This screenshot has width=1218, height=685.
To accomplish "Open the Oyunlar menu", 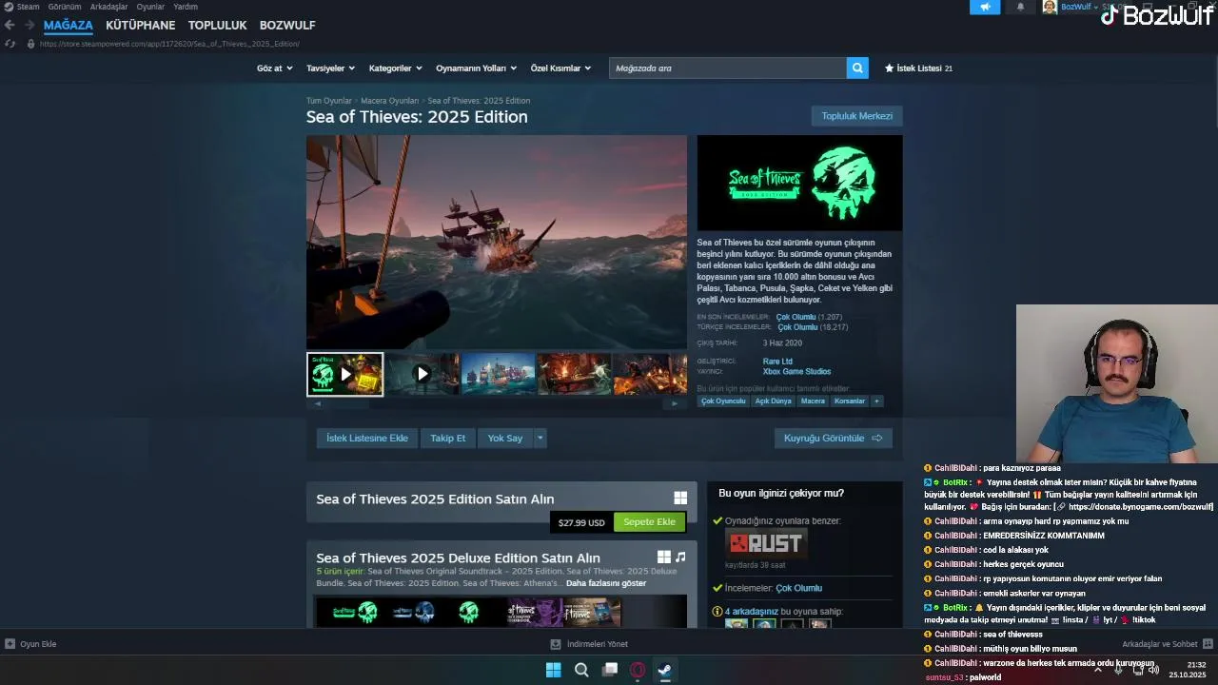I will tap(150, 7).
